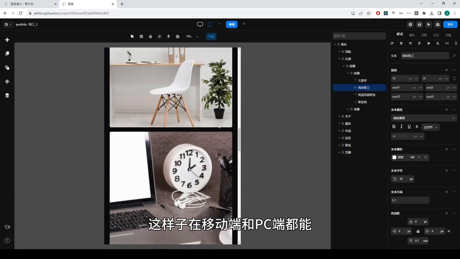Select 我是百度研发 in the layers tree
Image resolution: width=460 pixels, height=259 pixels.
[x=367, y=95]
